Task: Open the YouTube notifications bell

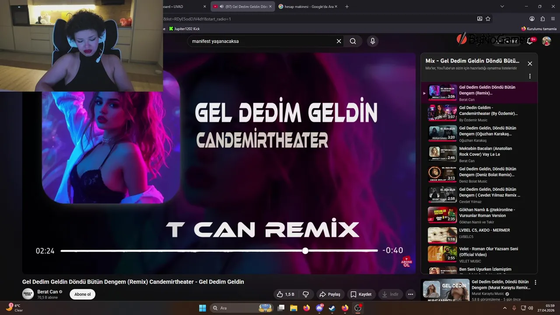Action: [x=530, y=41]
